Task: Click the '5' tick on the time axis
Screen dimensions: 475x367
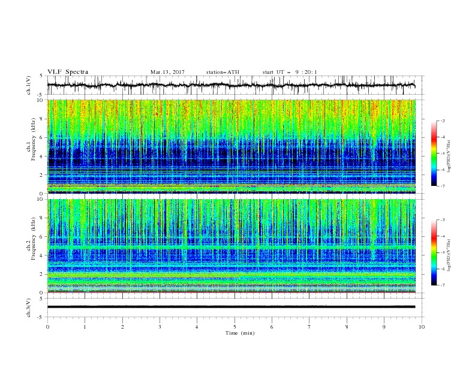Action: [235, 327]
